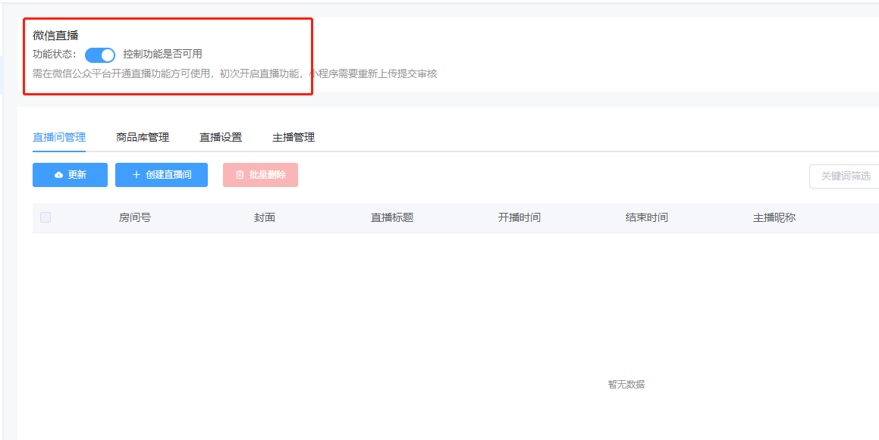Focus the 关键词筛选 search field
This screenshot has width=879, height=440.
pos(844,176)
